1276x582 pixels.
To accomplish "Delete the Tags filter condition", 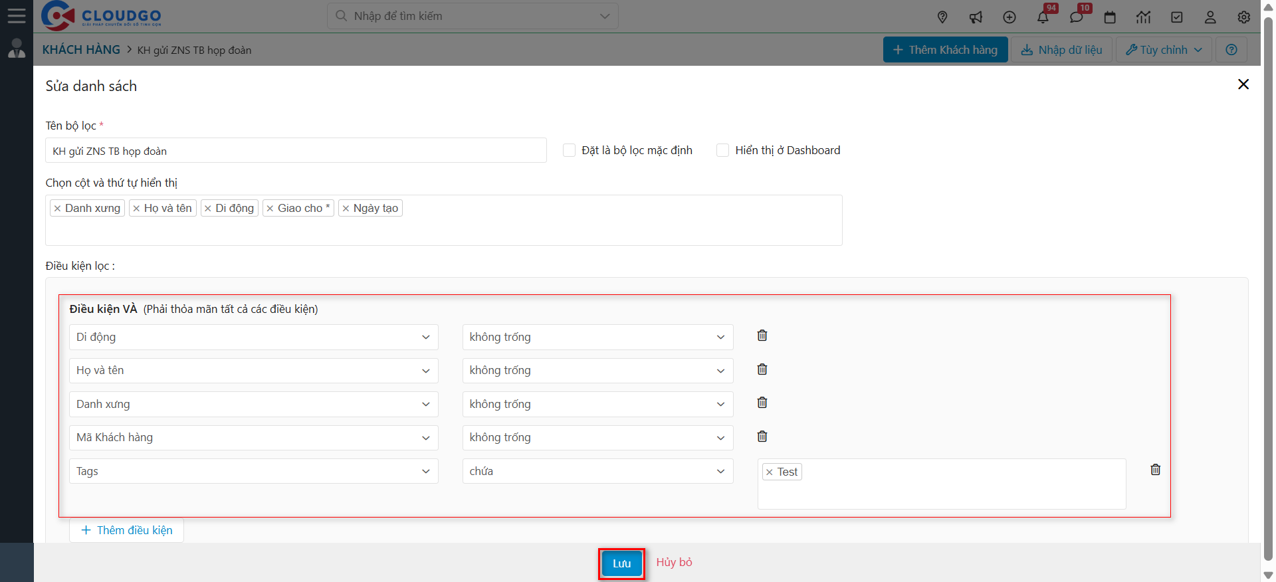I will [x=1155, y=470].
